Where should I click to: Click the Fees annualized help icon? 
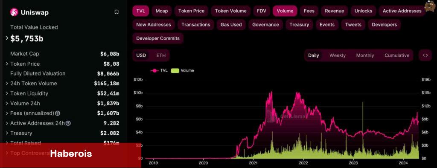tap(58, 113)
